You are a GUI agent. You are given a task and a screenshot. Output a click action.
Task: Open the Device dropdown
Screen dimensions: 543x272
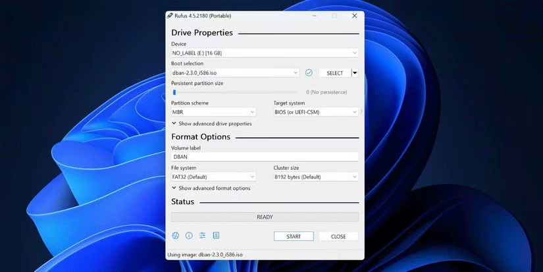tap(265, 53)
